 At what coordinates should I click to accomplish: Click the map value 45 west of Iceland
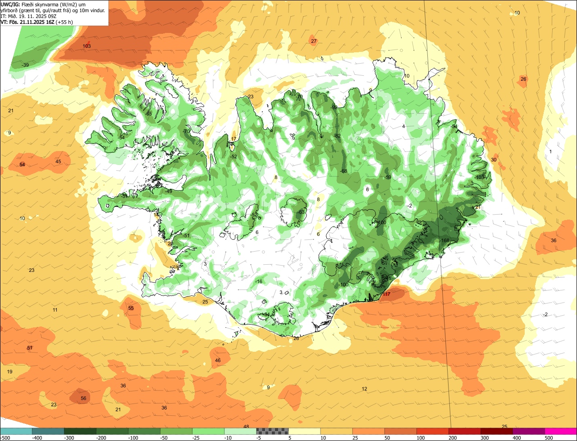(58, 161)
